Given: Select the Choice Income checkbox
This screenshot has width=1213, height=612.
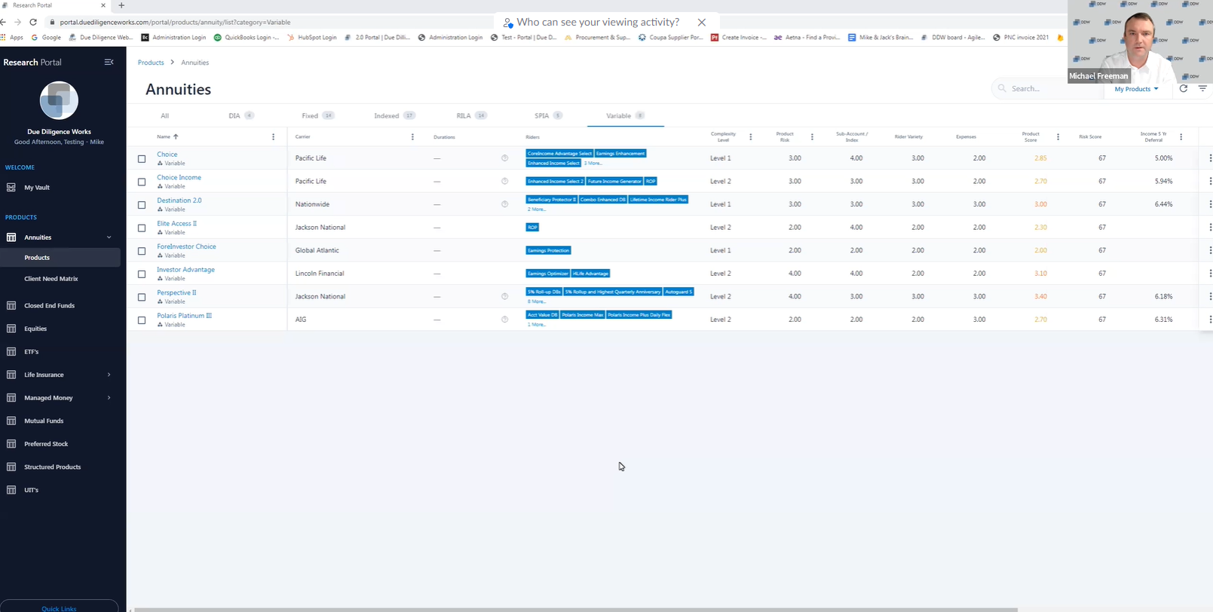Looking at the screenshot, I should click(x=142, y=182).
